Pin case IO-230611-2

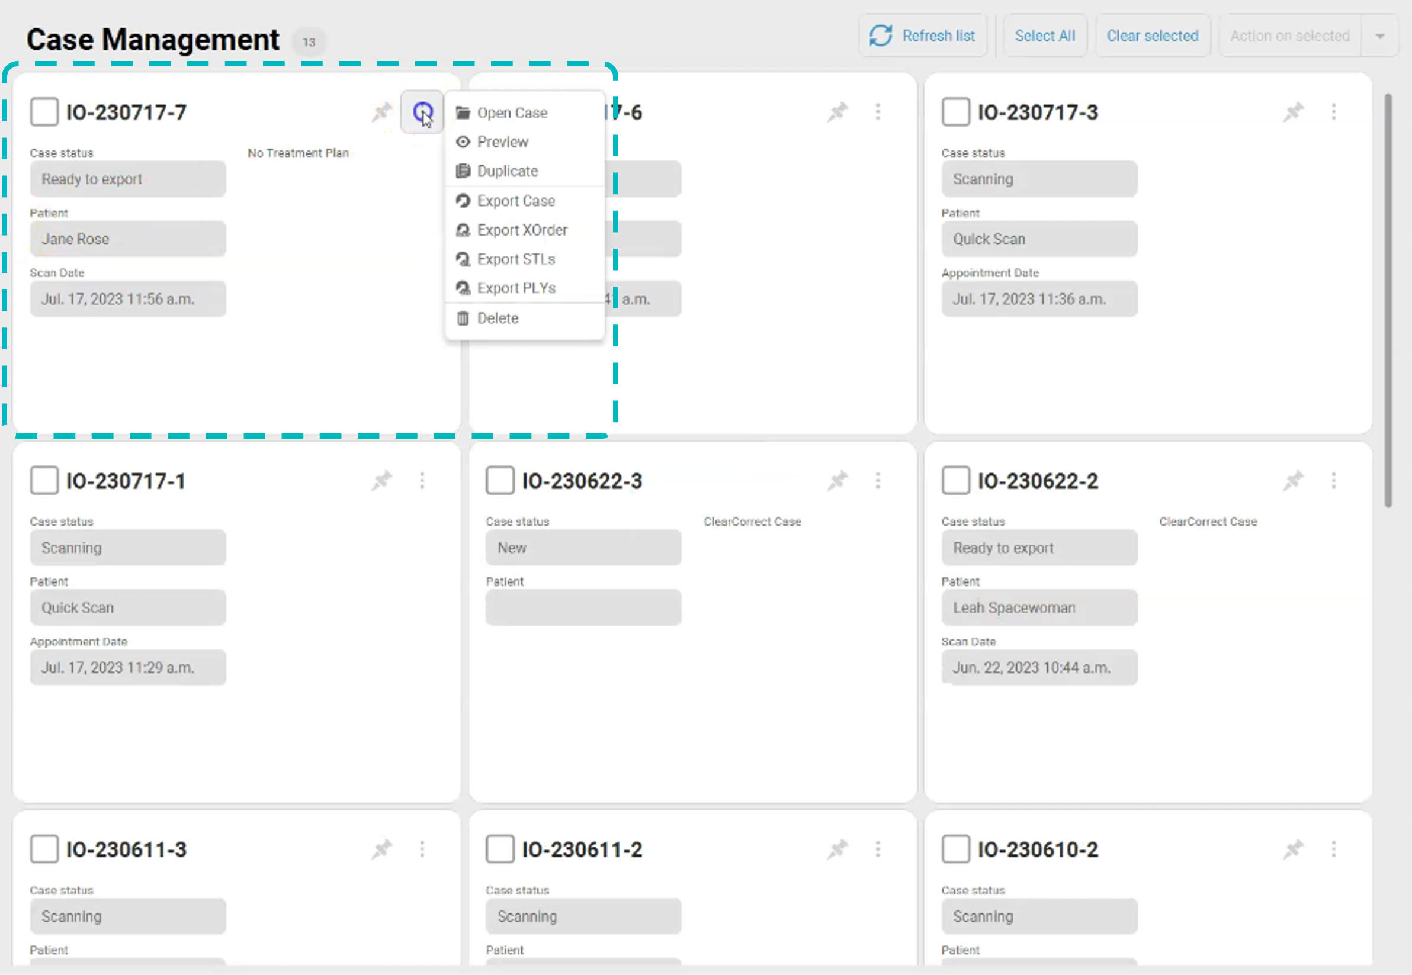click(837, 849)
